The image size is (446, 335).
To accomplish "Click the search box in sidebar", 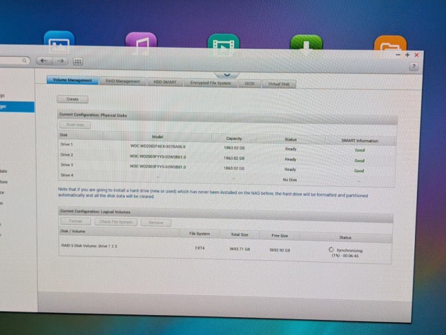I will click(x=13, y=60).
